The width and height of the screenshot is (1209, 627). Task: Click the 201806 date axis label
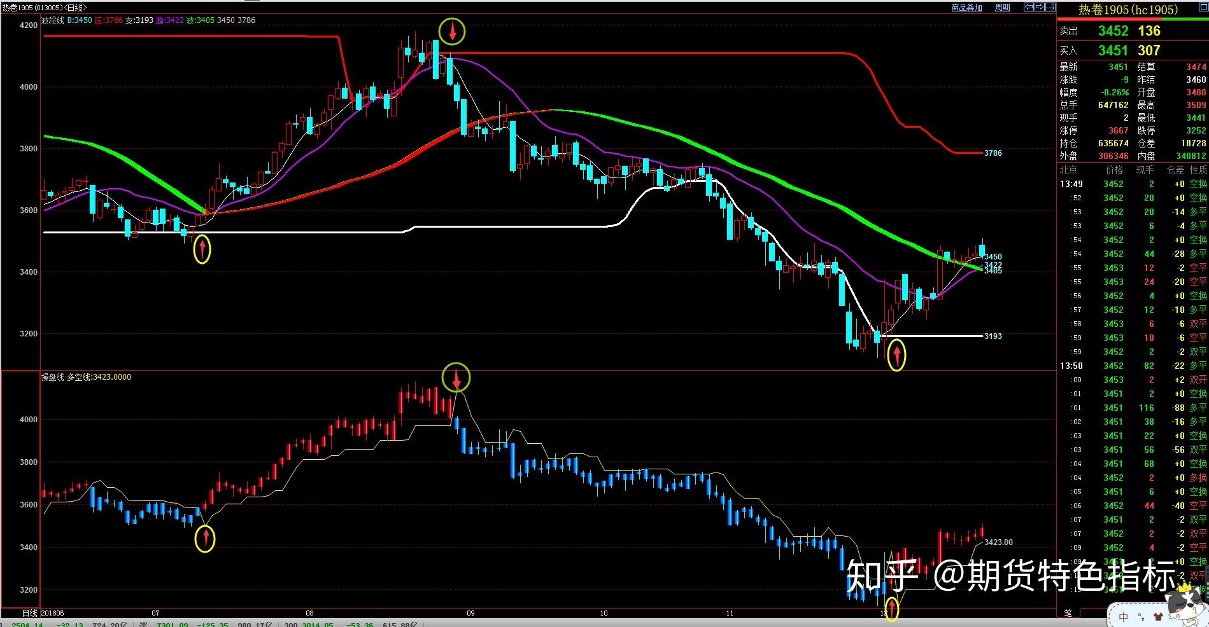[x=52, y=614]
